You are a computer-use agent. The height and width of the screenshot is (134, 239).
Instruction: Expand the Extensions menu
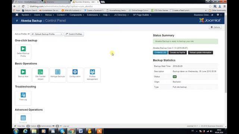(x=93, y=15)
